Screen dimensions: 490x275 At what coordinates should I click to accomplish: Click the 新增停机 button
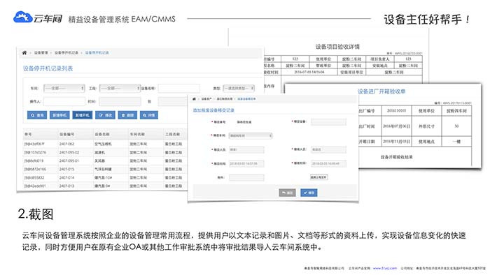click(x=59, y=115)
